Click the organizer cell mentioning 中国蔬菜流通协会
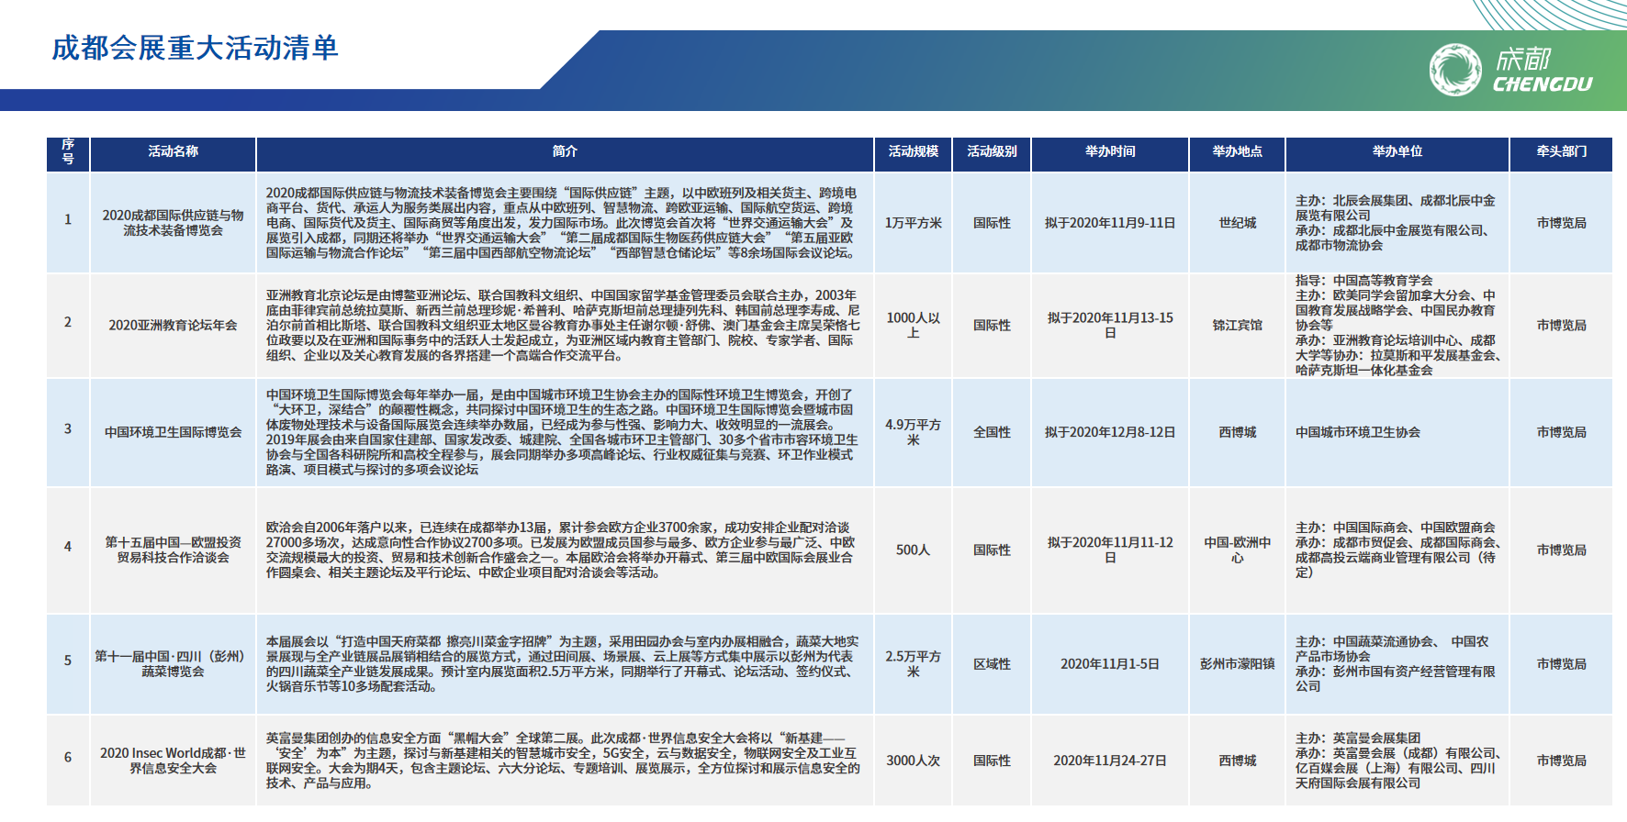The width and height of the screenshot is (1627, 822). (1396, 664)
